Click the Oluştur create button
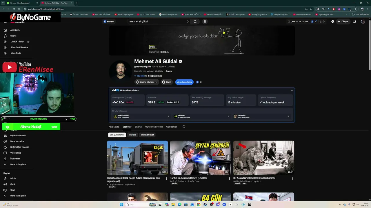Viewport: 371px width, 208px height. pyautogui.click(x=343, y=21)
